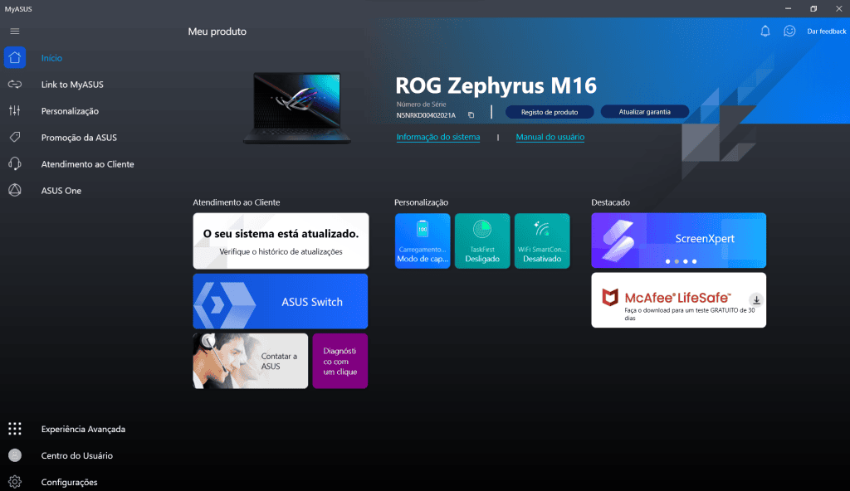Open notifications with the bell icon
Screen dimensions: 850x491
point(765,31)
